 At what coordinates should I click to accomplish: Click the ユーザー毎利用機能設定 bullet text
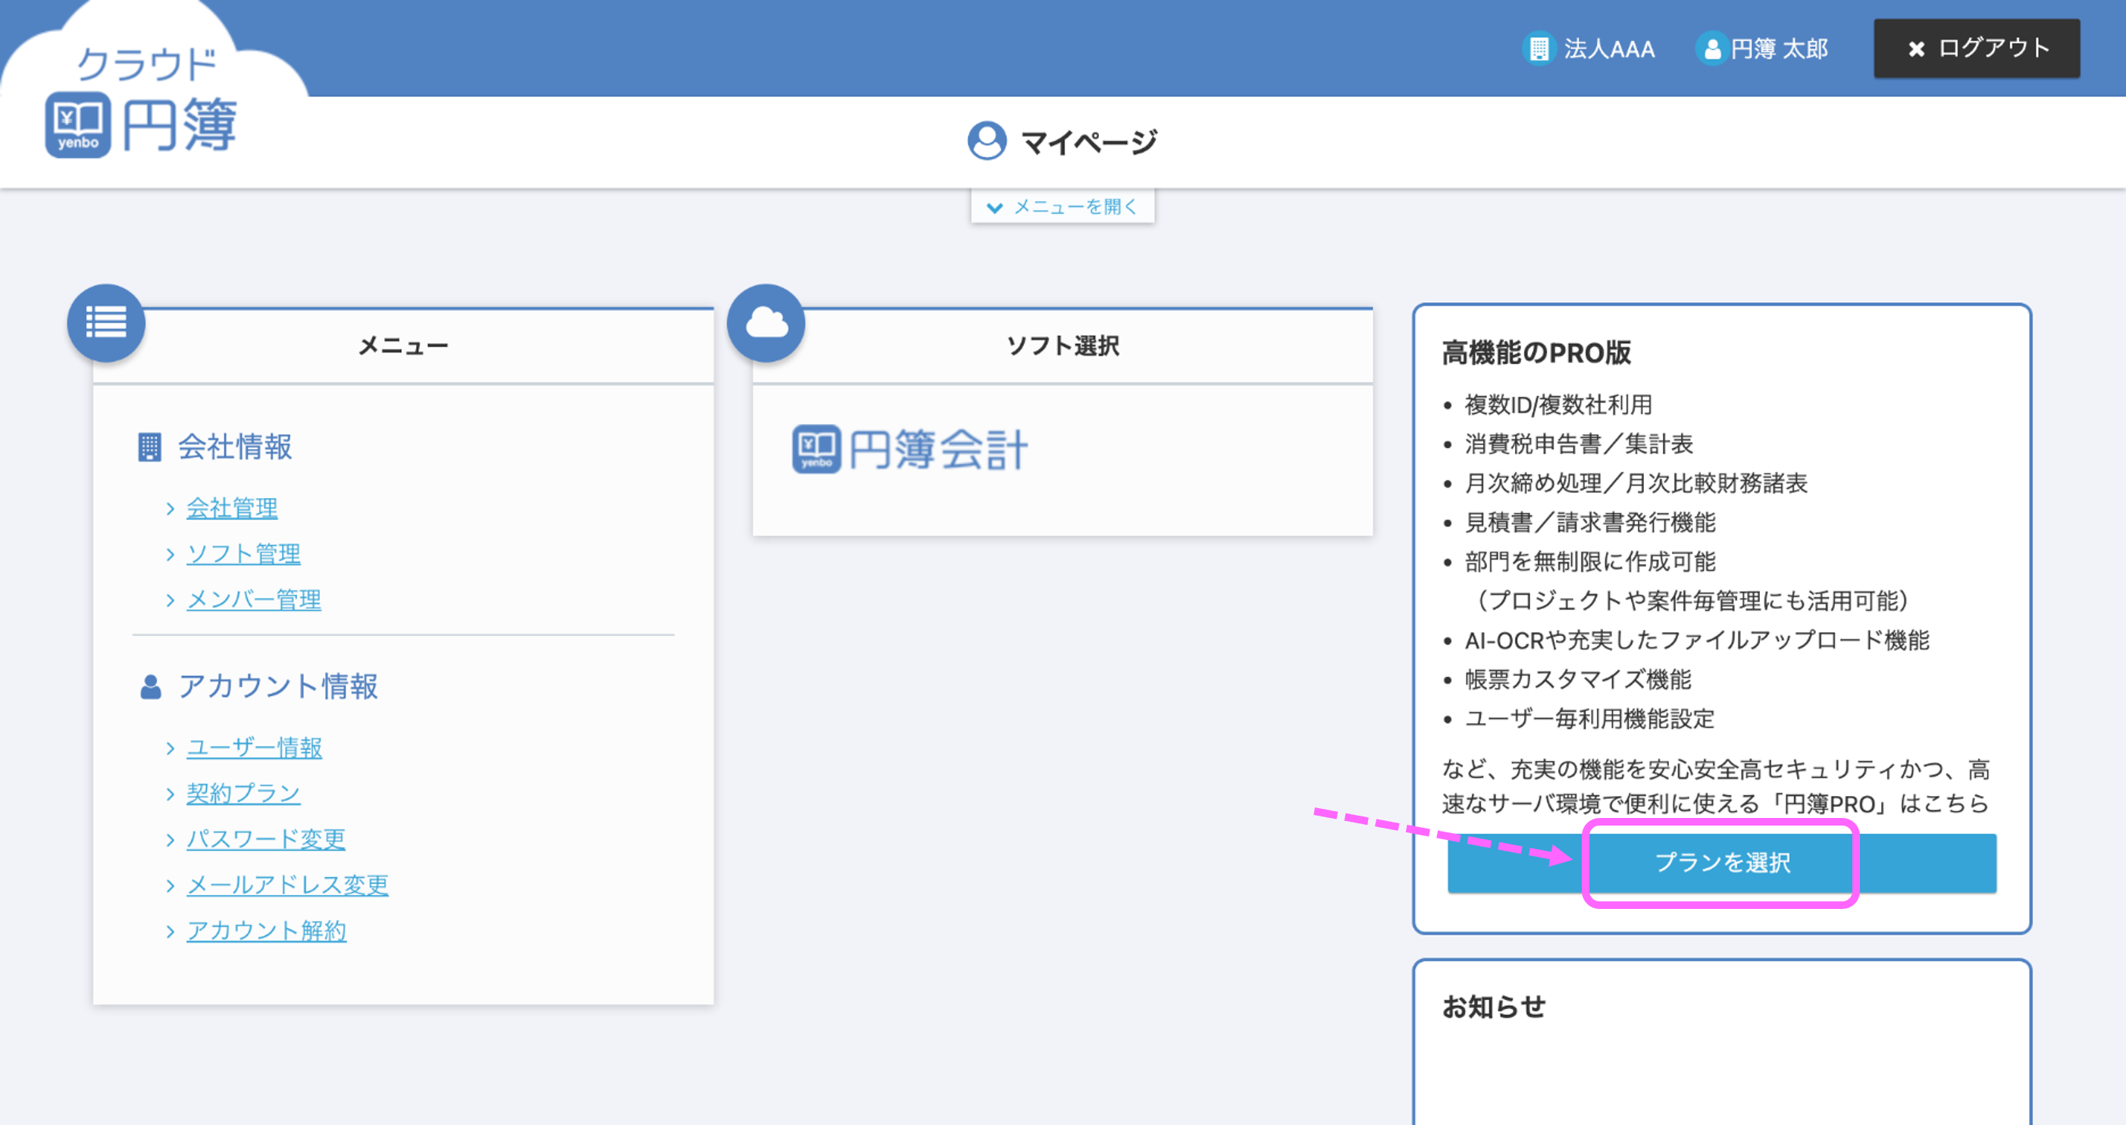(x=1589, y=719)
